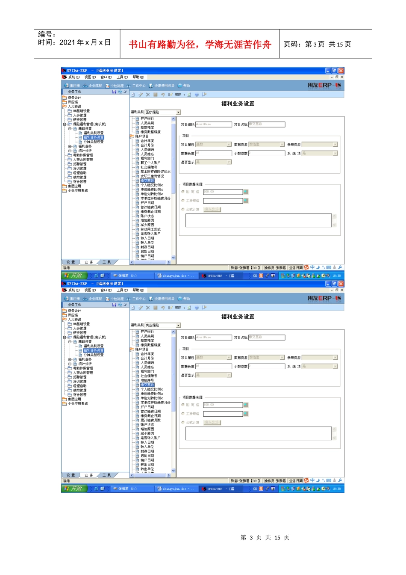Expand 福利业务 tree node in 医疗保险 window

click(x=70, y=146)
